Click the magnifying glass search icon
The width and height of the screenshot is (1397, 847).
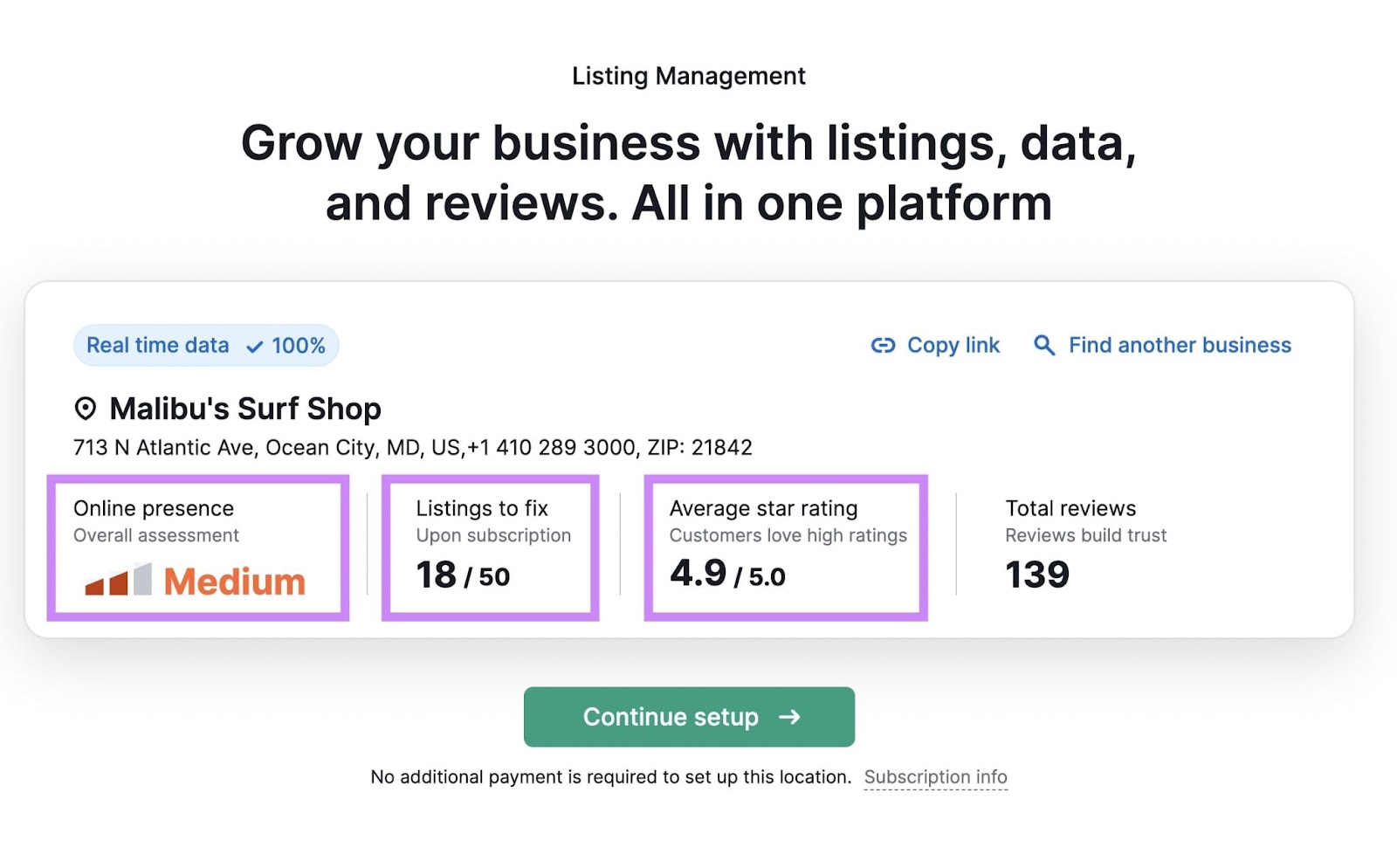[1043, 345]
